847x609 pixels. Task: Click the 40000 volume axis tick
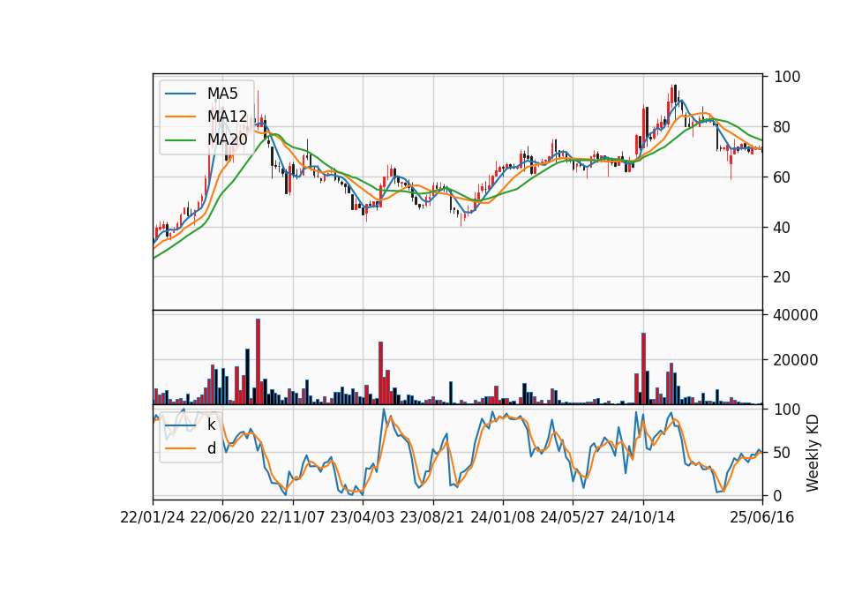(796, 315)
